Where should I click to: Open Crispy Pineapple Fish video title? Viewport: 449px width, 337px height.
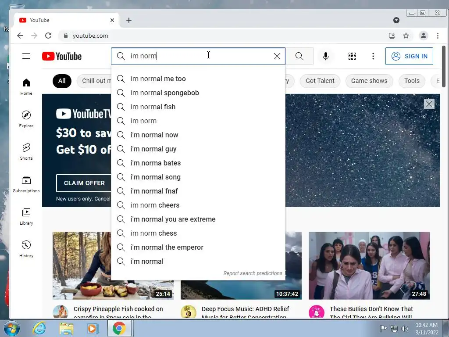[118, 312]
